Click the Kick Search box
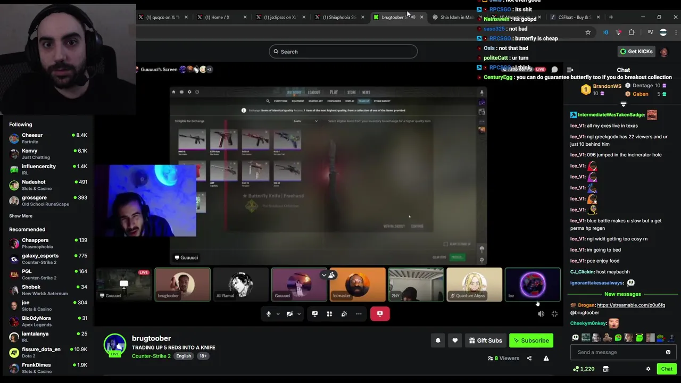The height and width of the screenshot is (383, 681). click(343, 52)
